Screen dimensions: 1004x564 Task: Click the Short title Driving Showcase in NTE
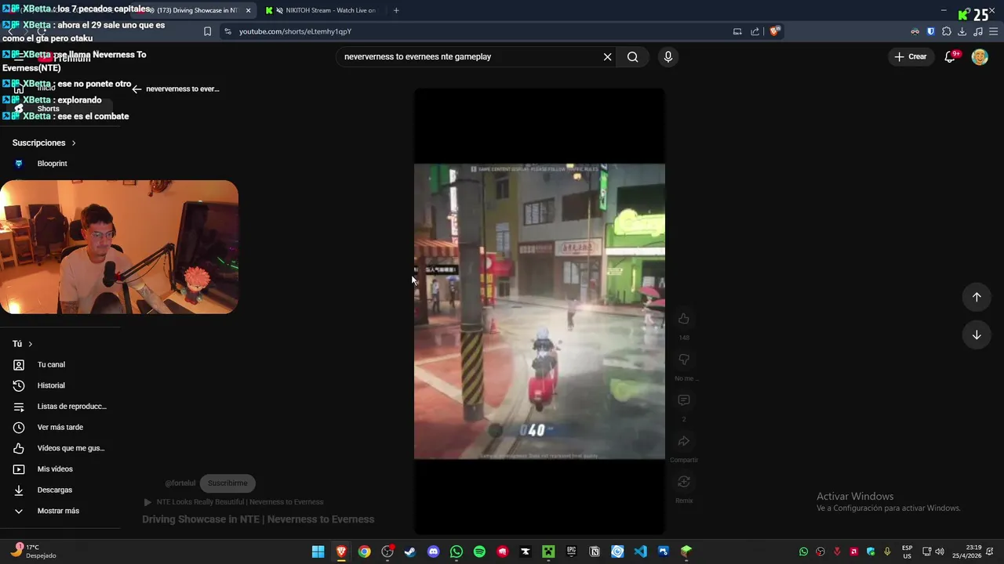pyautogui.click(x=258, y=519)
